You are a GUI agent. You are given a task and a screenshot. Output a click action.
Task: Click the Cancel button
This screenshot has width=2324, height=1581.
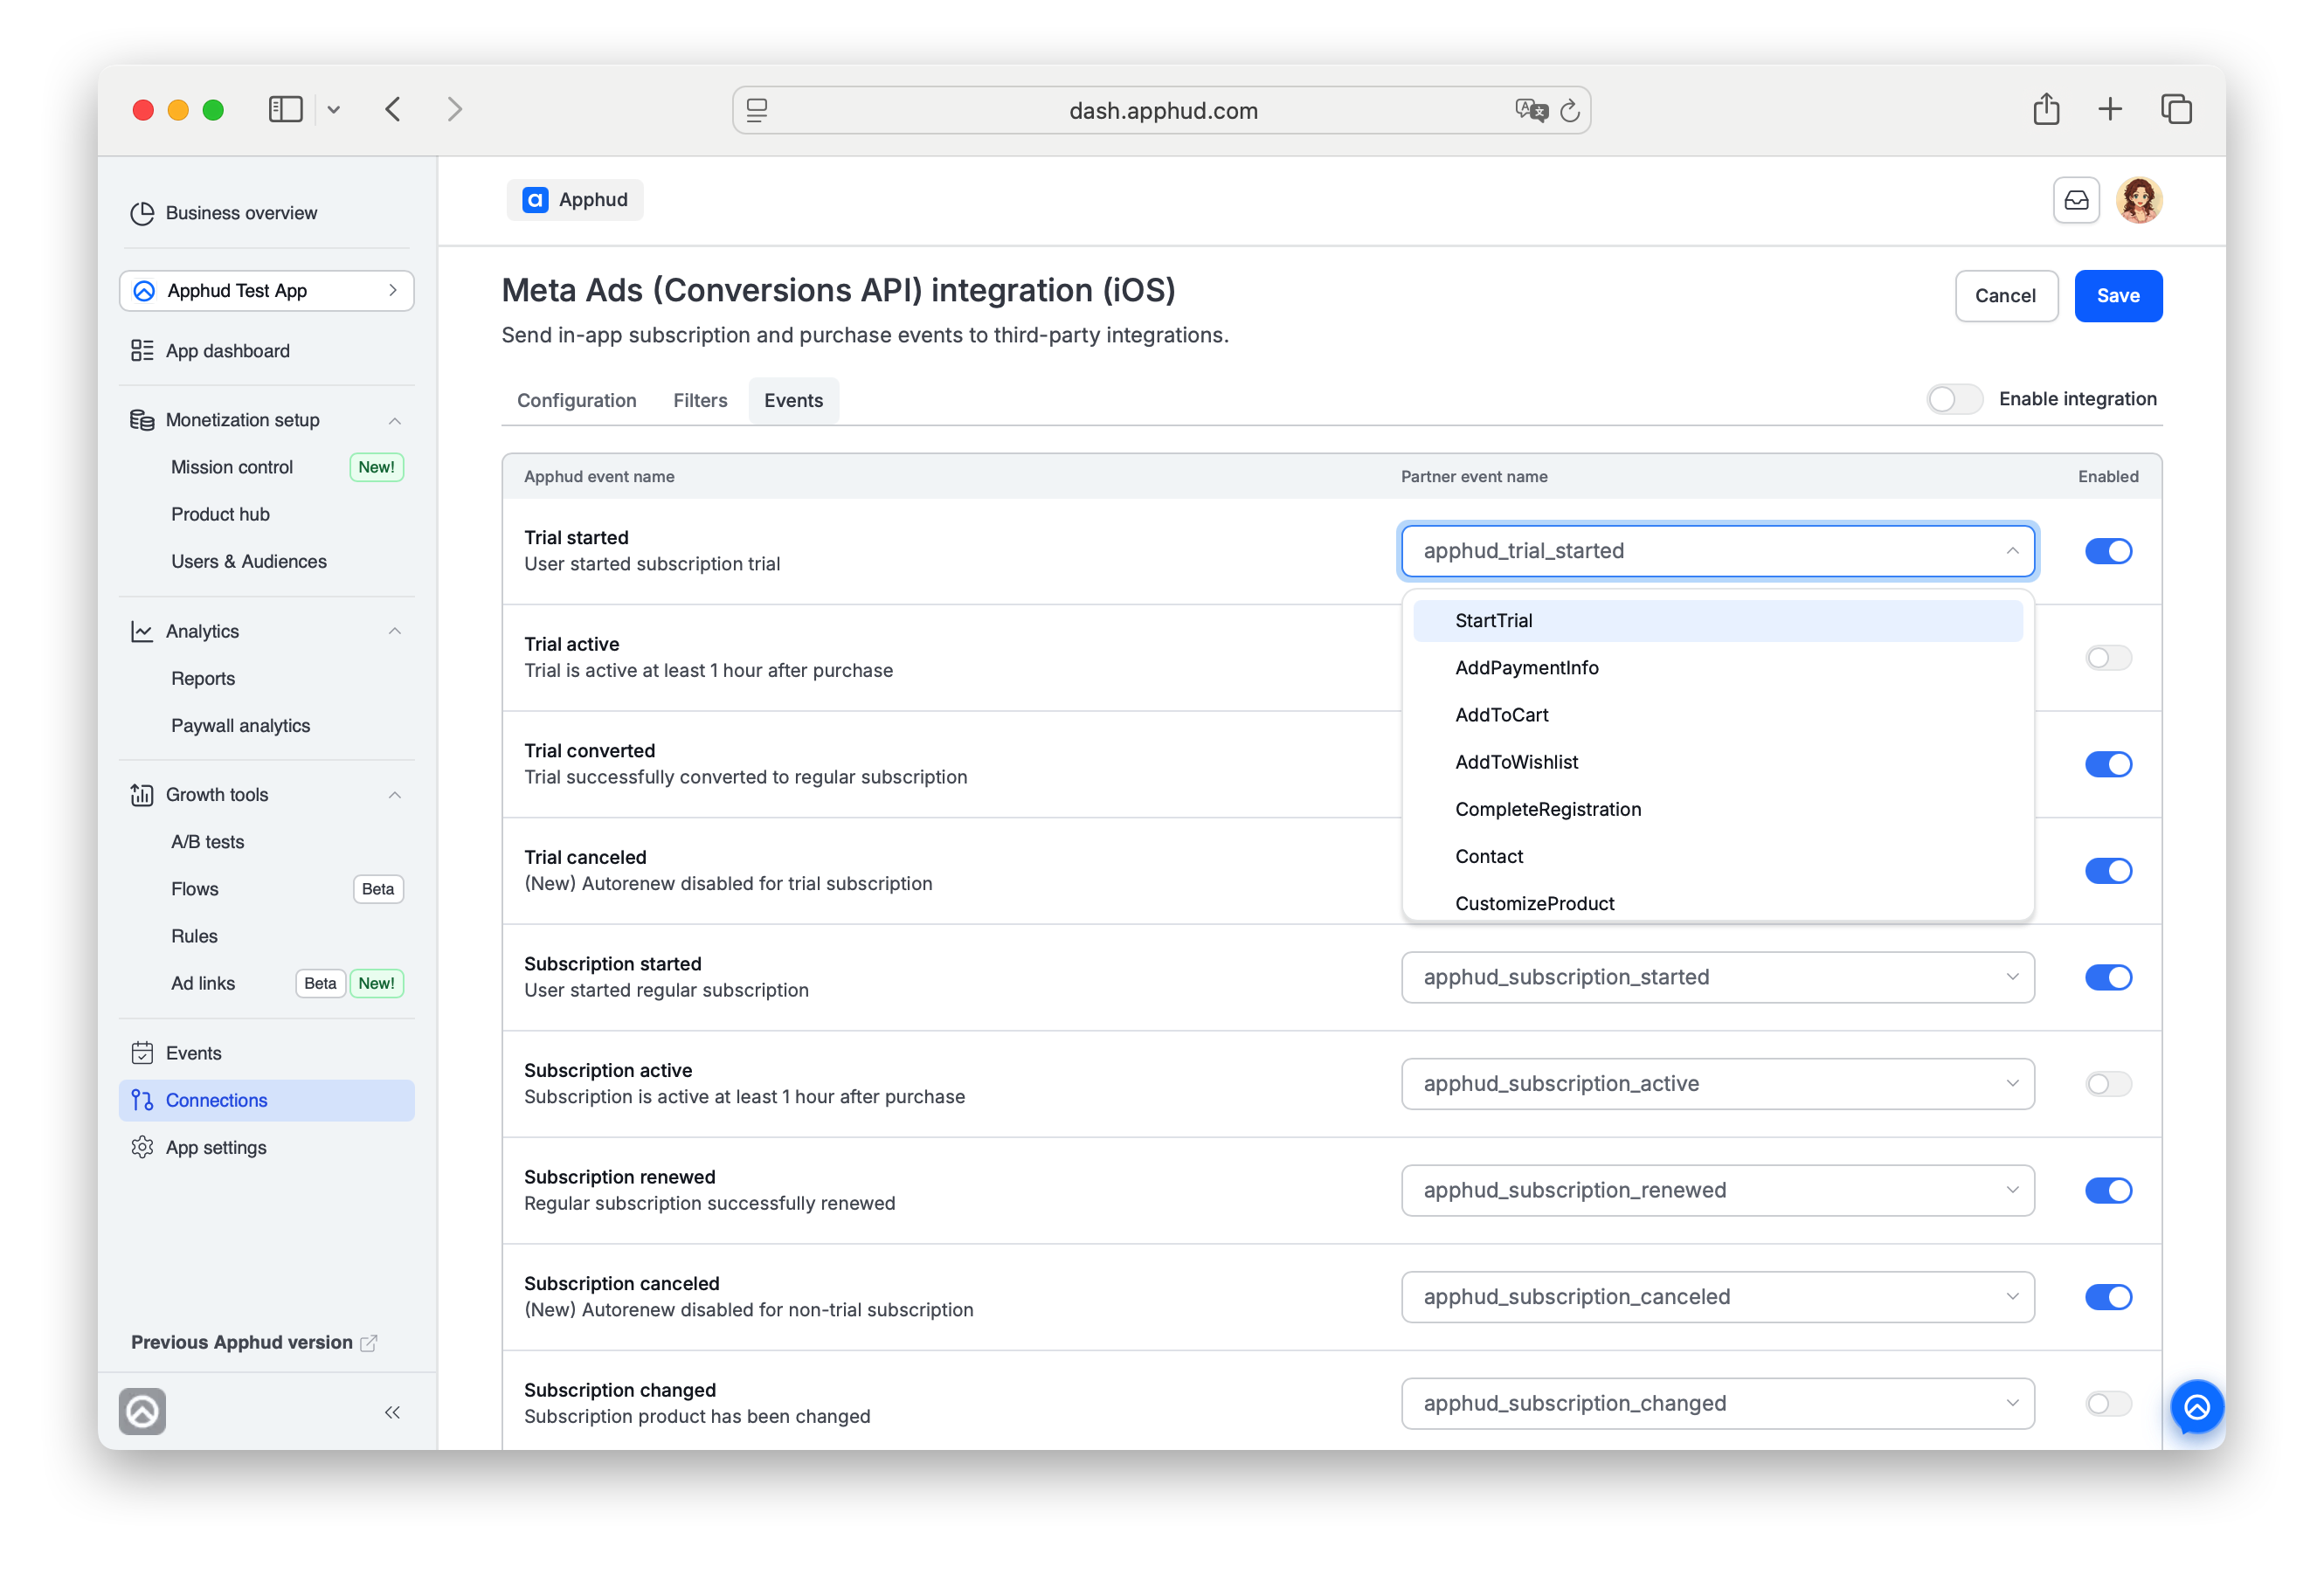point(2005,296)
